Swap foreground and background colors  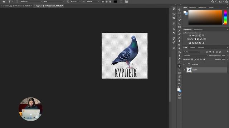(180, 87)
